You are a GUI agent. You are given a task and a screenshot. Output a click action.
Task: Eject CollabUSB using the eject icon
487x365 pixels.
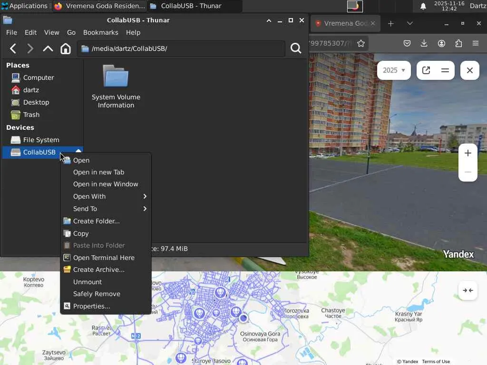point(78,151)
